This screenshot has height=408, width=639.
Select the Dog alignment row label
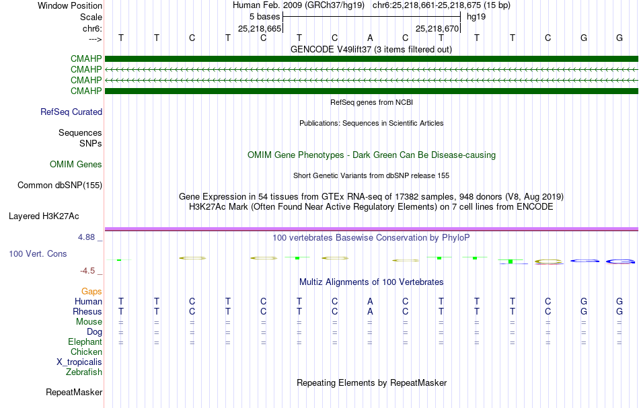click(94, 332)
